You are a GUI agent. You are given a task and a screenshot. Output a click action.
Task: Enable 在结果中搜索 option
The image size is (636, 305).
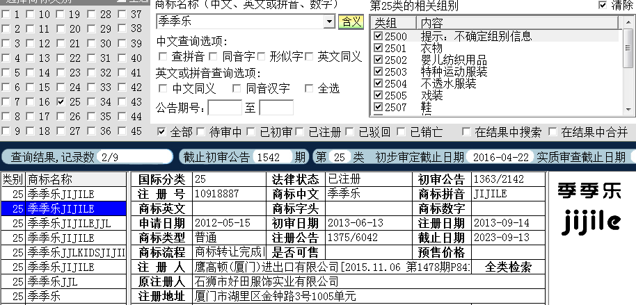[466, 131]
